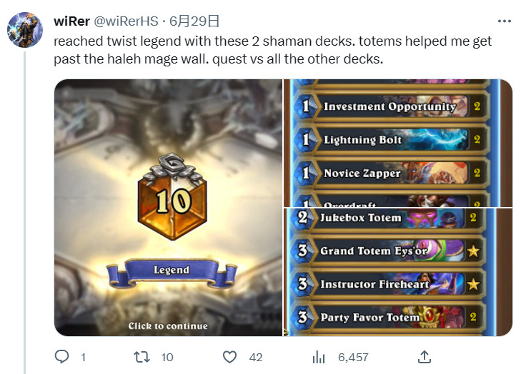Viewport: 521px width, 374px height.
Task: Click the share upload icon
Action: tap(425, 357)
